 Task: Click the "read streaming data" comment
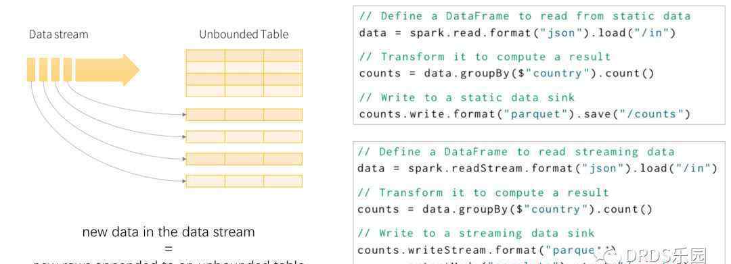pos(516,152)
